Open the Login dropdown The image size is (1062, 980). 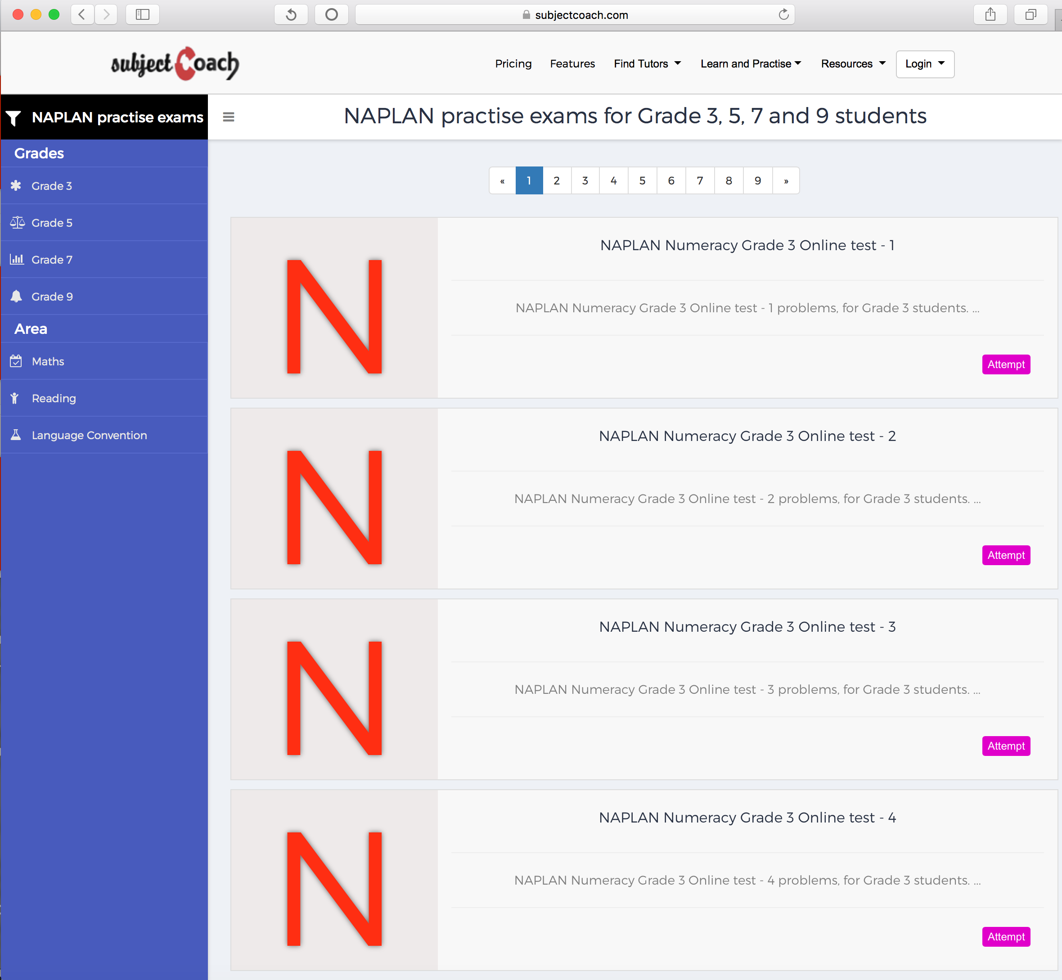[924, 63]
